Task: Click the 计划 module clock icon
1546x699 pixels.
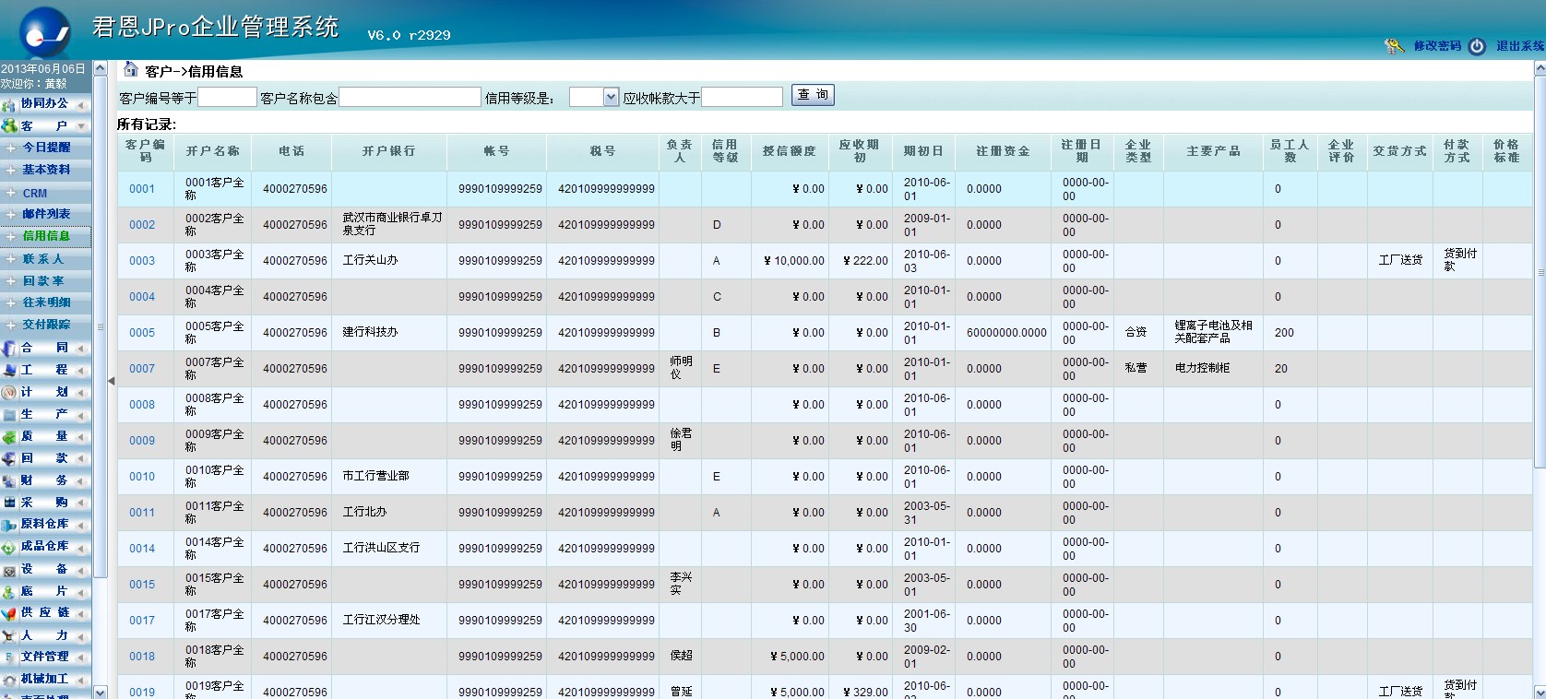Action: point(8,392)
